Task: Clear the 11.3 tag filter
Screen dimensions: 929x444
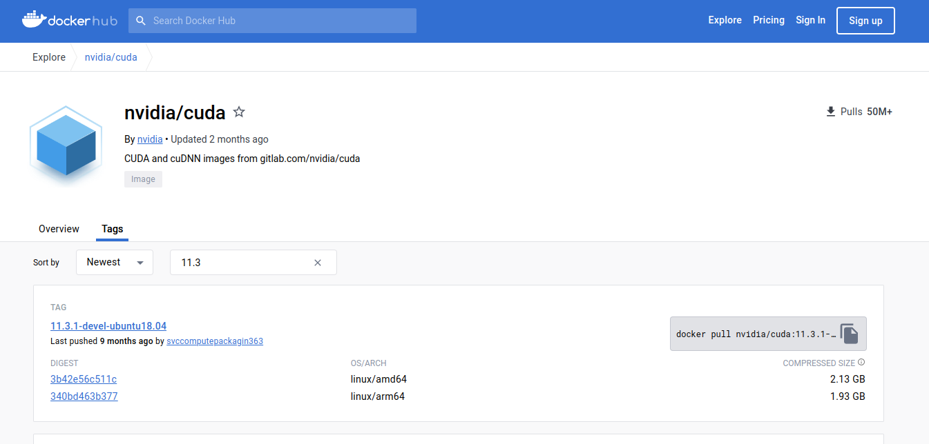Action: click(318, 263)
